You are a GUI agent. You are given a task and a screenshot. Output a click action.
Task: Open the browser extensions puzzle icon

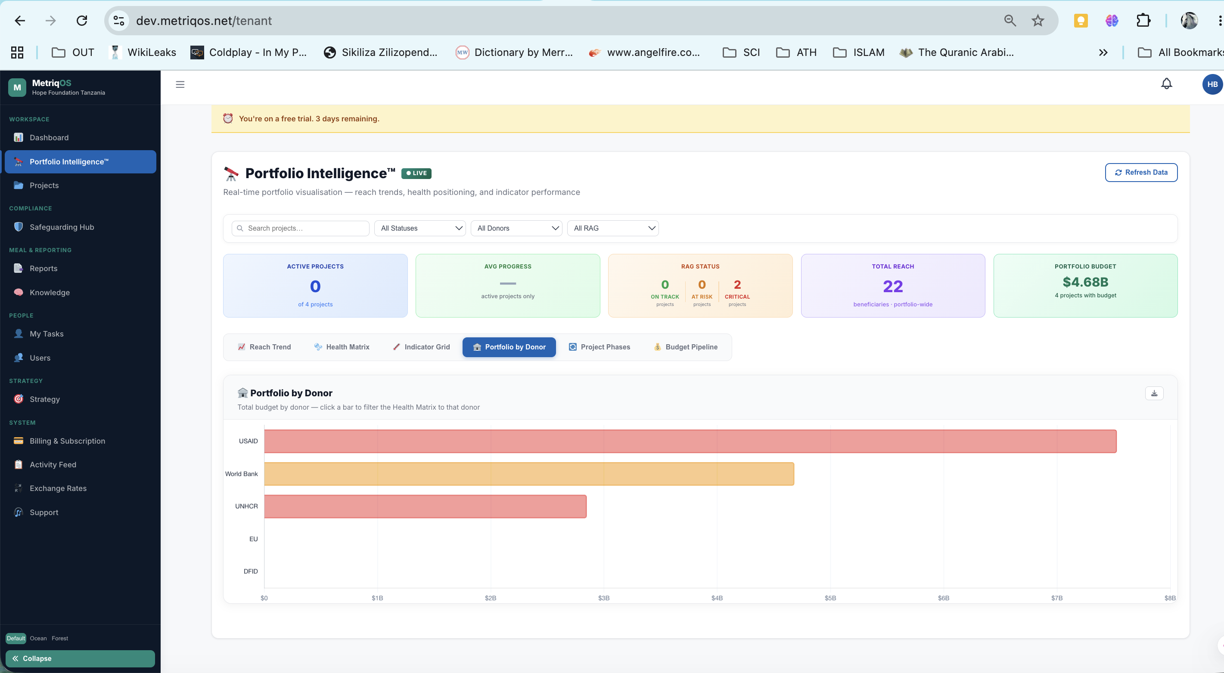pos(1143,20)
